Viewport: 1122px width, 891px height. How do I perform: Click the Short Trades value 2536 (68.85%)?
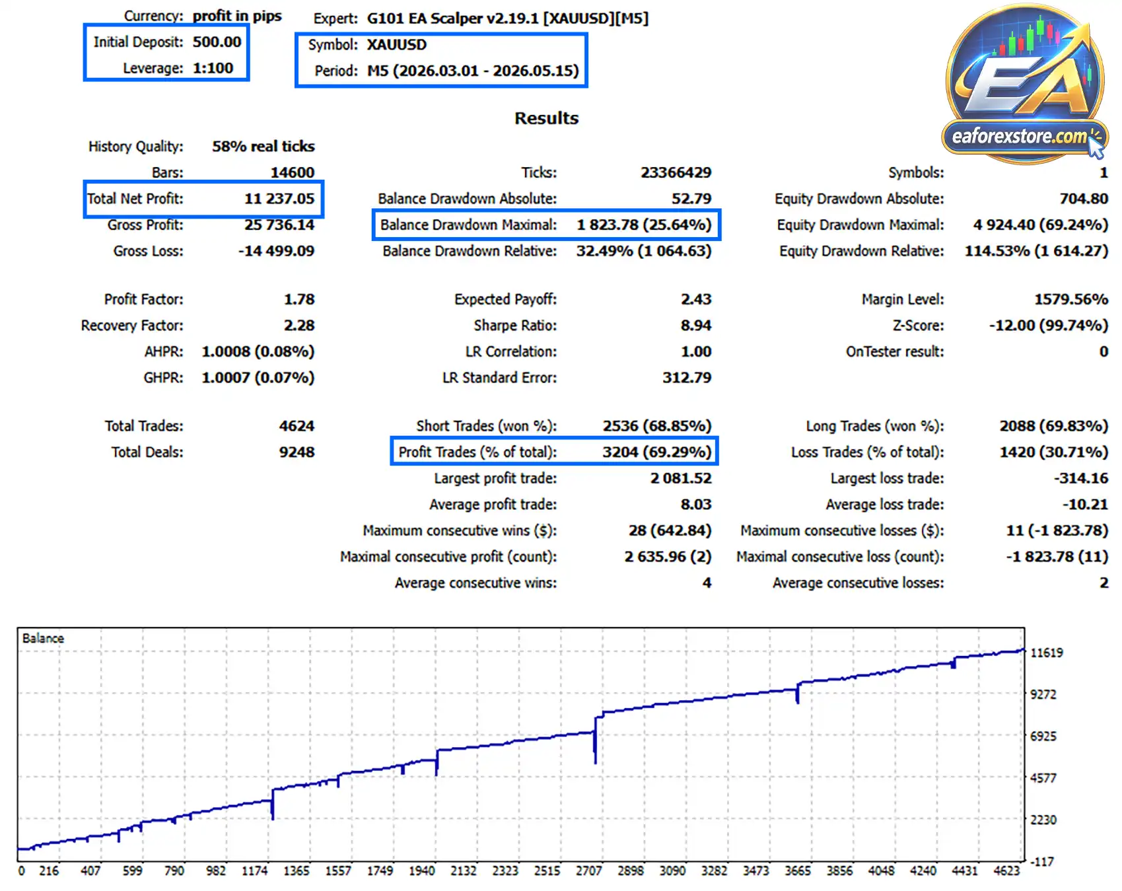coord(657,426)
